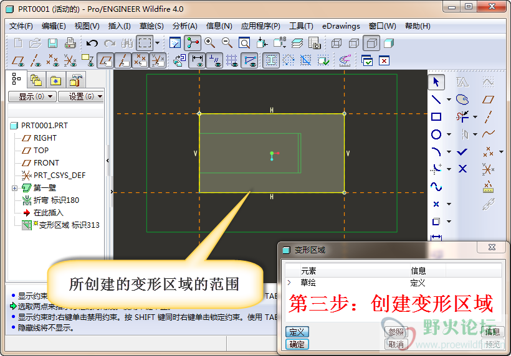Open the 文件(F) menu
Viewport: 511px width, 356px height.
(21, 26)
